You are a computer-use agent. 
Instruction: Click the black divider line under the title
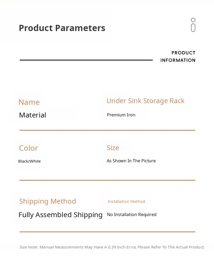[86, 60]
